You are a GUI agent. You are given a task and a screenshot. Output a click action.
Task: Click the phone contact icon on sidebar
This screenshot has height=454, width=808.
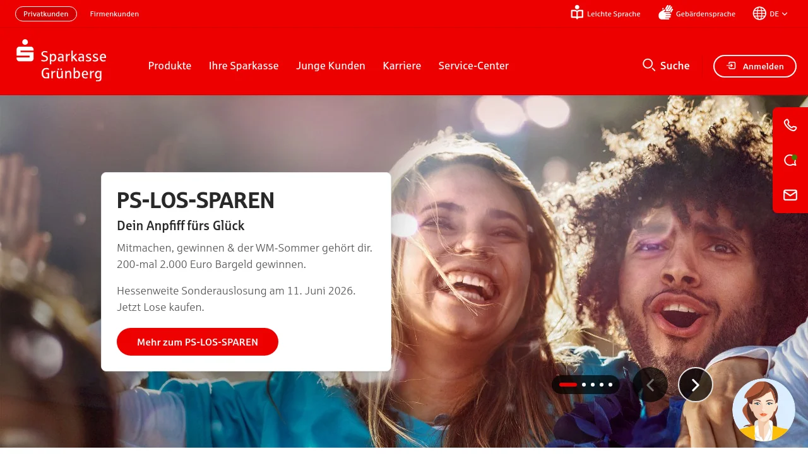(790, 125)
